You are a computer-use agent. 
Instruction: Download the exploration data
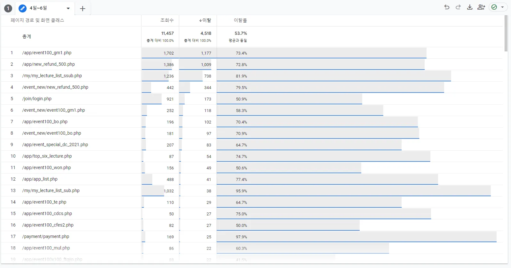click(x=470, y=7)
